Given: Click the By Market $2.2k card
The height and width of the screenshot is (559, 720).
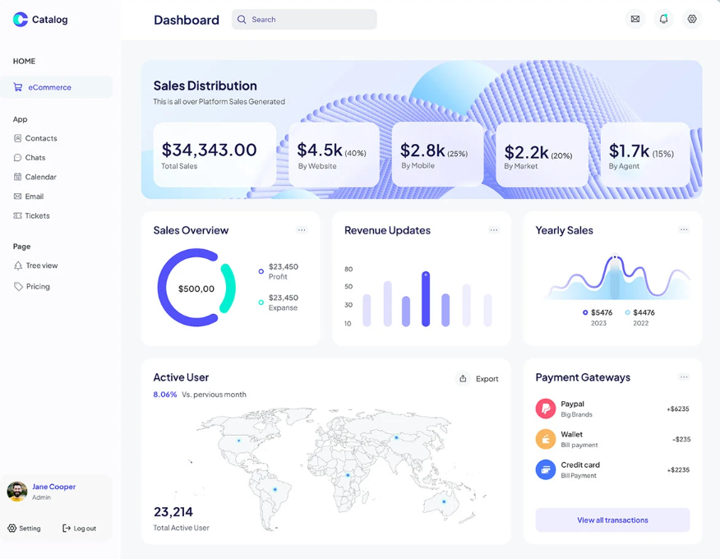Looking at the screenshot, I should [542, 155].
